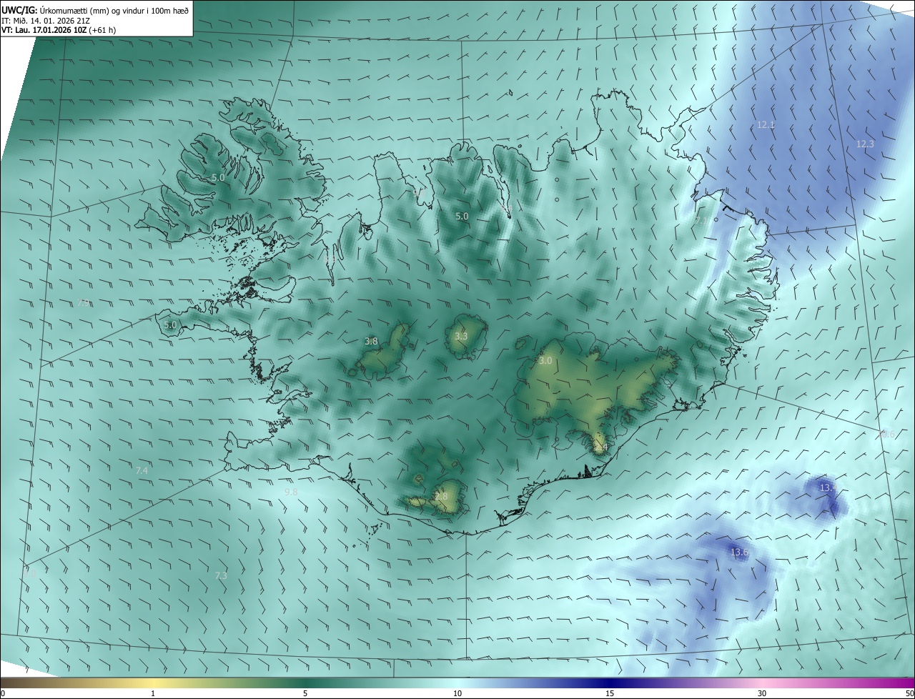Click the 3.8 value on Langjökull glacier
This screenshot has width=915, height=699.
(x=371, y=342)
